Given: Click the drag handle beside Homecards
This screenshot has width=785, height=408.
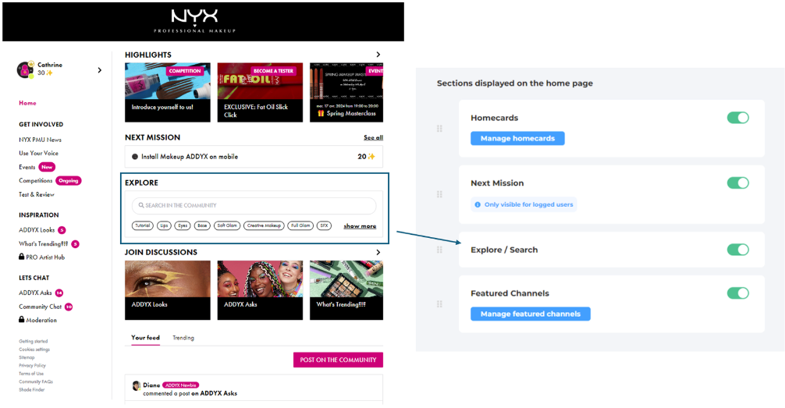Looking at the screenshot, I should click(x=439, y=129).
